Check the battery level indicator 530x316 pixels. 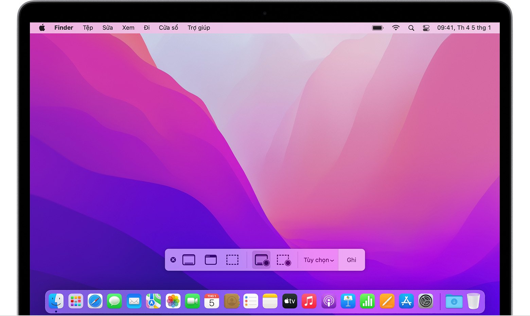[377, 27]
